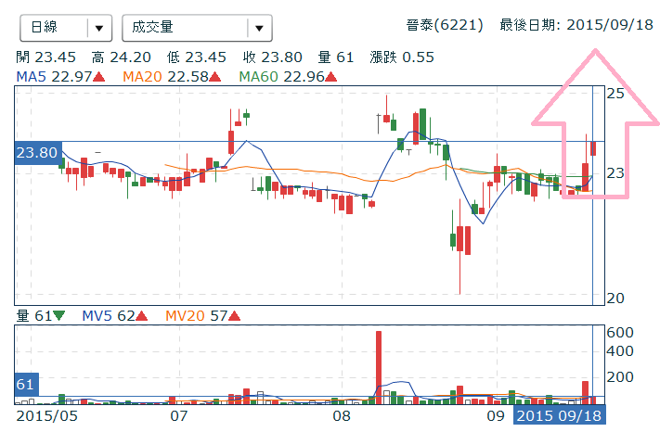Click the red up-triangle next to MV5 62
This screenshot has width=660, height=432.
coord(141,315)
